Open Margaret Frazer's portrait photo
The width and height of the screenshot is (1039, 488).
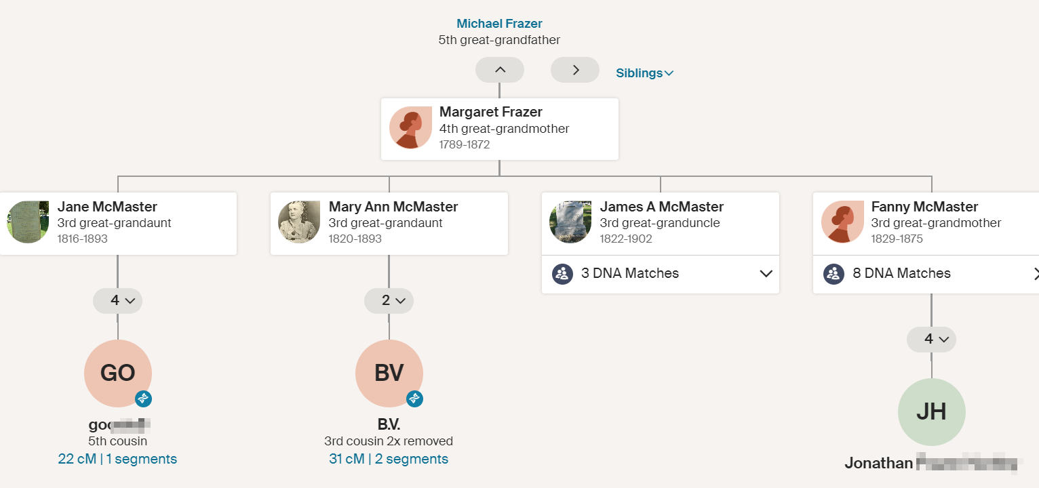coord(410,127)
